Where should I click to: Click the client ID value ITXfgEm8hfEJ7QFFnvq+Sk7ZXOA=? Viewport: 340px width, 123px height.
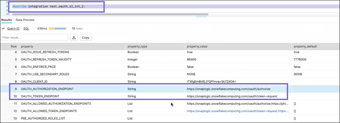(x=211, y=81)
